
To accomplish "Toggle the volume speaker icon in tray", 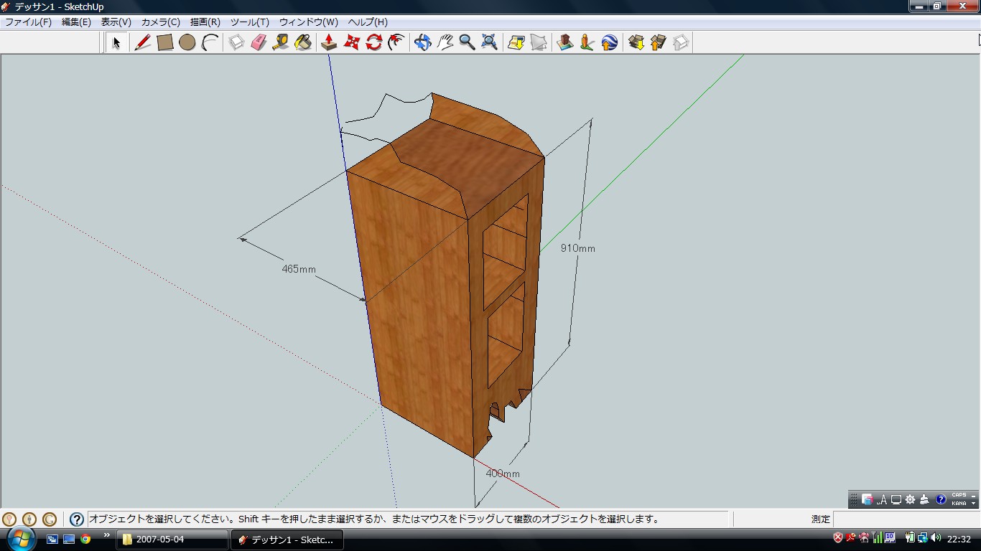I will pyautogui.click(x=936, y=537).
